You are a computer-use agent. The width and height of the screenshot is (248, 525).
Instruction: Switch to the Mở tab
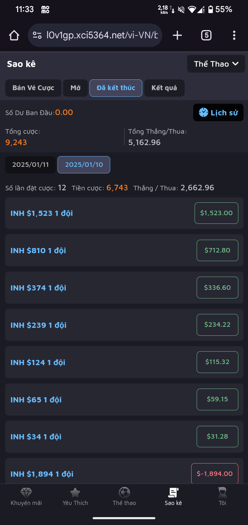[75, 88]
